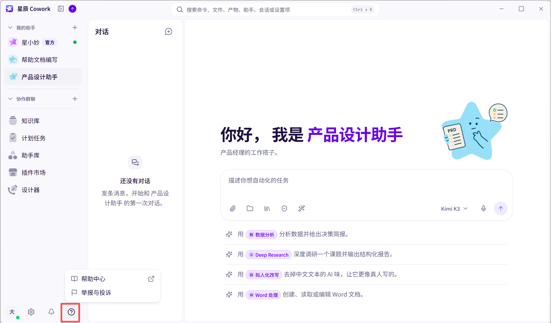The width and height of the screenshot is (551, 323).
Task: Collapse the sidebar panel icon
Action: click(x=61, y=9)
